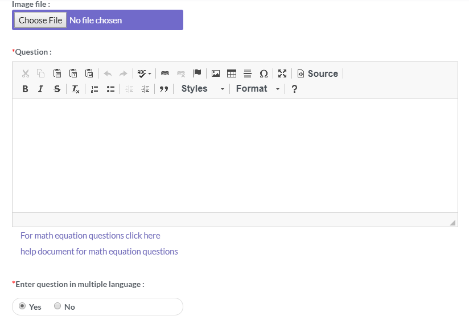Select the No radio button
Viewport: 469px width, 316px height.
(57, 306)
